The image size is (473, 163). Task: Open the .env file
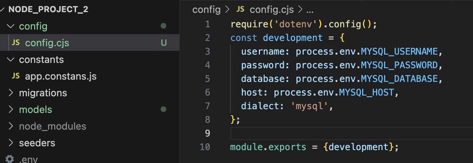[28, 159]
